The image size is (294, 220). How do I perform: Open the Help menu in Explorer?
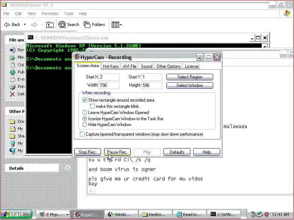[83, 14]
